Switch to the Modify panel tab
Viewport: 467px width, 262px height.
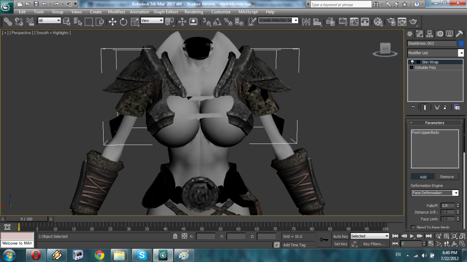point(420,34)
